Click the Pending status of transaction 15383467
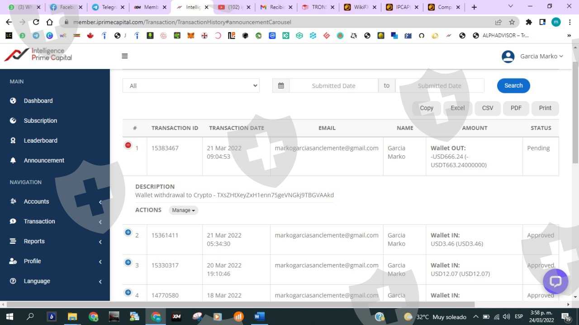The image size is (579, 325). [538, 148]
